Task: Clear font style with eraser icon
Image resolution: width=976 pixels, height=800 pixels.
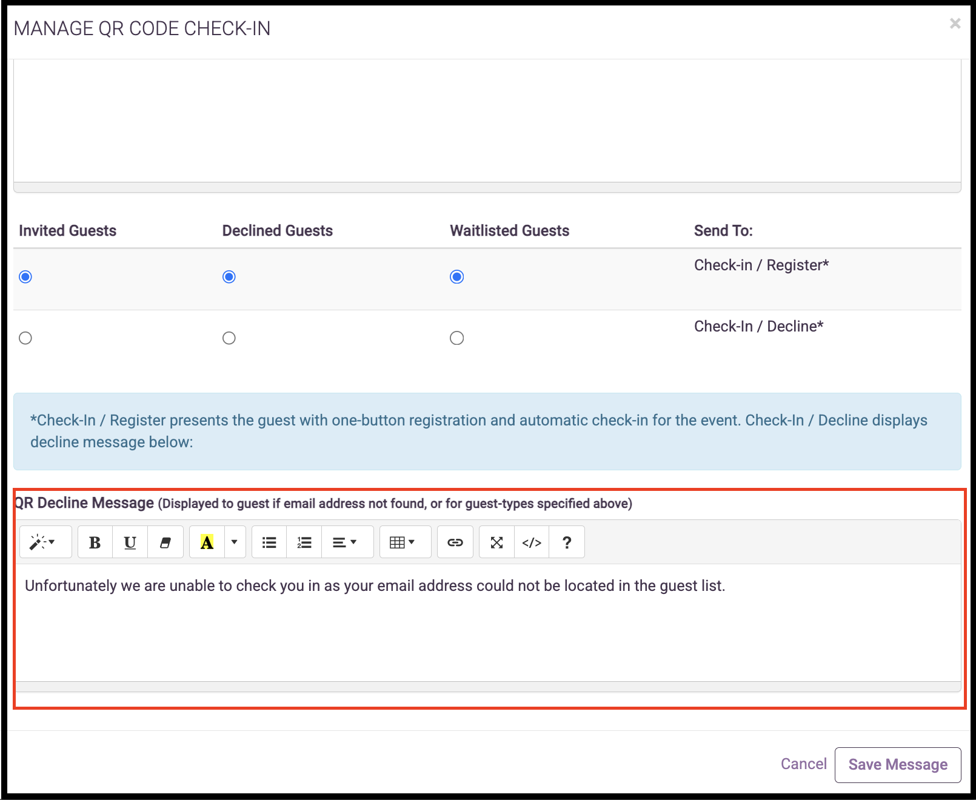Action: [165, 542]
